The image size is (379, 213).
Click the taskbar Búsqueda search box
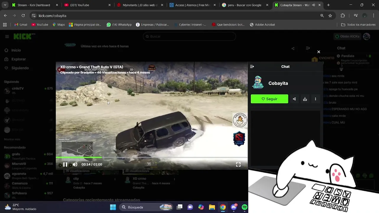coord(147,207)
